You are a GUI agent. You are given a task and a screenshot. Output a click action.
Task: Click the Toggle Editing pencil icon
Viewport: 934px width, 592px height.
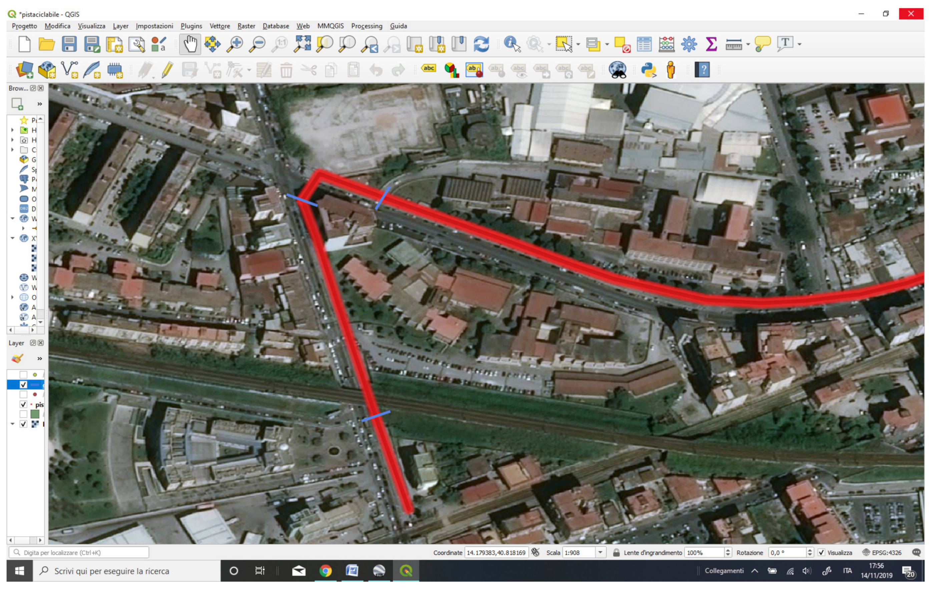167,70
